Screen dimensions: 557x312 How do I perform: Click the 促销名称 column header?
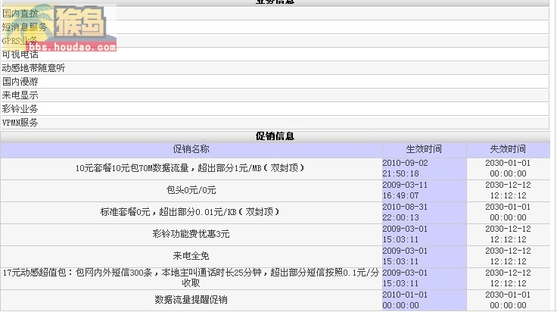click(191, 149)
